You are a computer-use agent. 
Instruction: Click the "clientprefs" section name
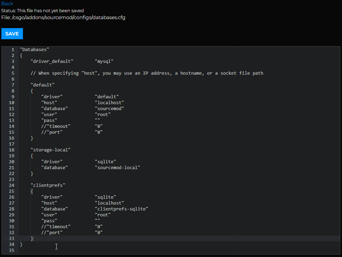click(47, 185)
